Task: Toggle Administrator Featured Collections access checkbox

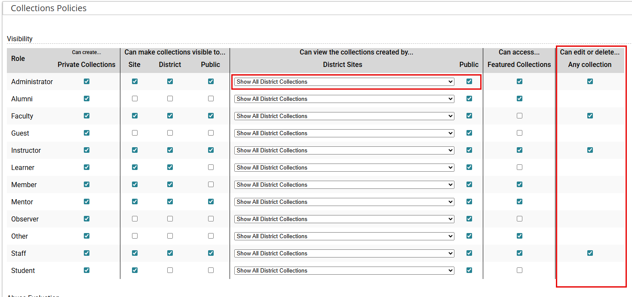Action: pos(520,82)
